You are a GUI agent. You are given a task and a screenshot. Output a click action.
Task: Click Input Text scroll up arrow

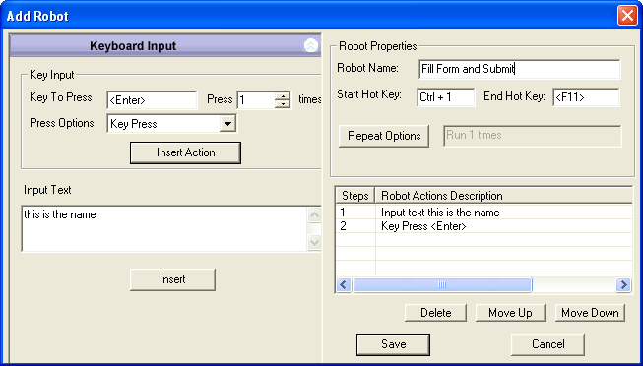point(314,215)
